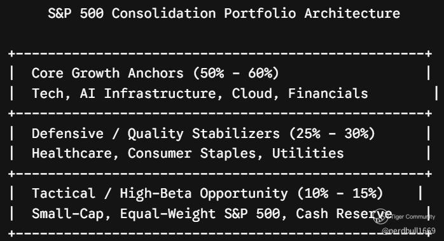
Task: Click the Tactical / High-Beta Opportunity heading
Action: coord(160,194)
